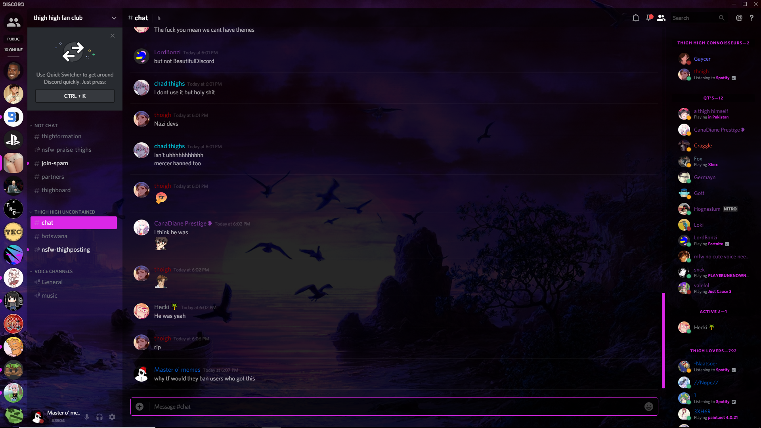Open thigh high fan club server dropdown
Image resolution: width=761 pixels, height=428 pixels.
point(114,18)
